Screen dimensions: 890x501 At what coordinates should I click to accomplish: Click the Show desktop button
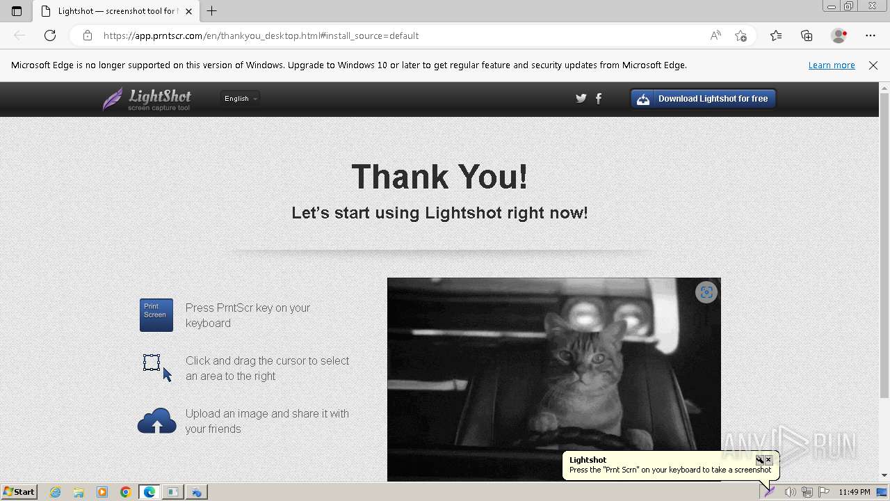[882, 492]
